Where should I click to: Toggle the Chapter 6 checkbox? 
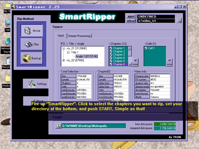111,64
